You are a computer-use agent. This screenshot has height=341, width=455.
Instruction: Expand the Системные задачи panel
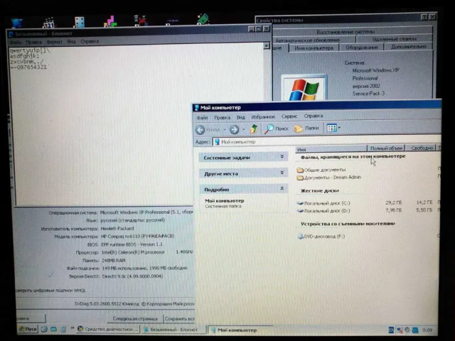point(243,158)
